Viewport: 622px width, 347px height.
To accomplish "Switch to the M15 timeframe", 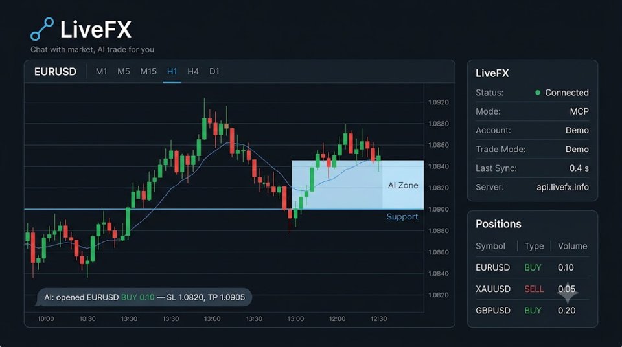I will pyautogui.click(x=148, y=71).
